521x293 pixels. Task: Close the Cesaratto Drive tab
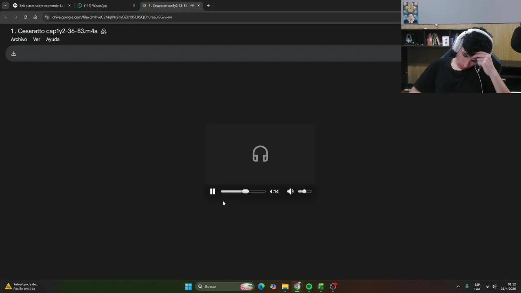coord(199,6)
